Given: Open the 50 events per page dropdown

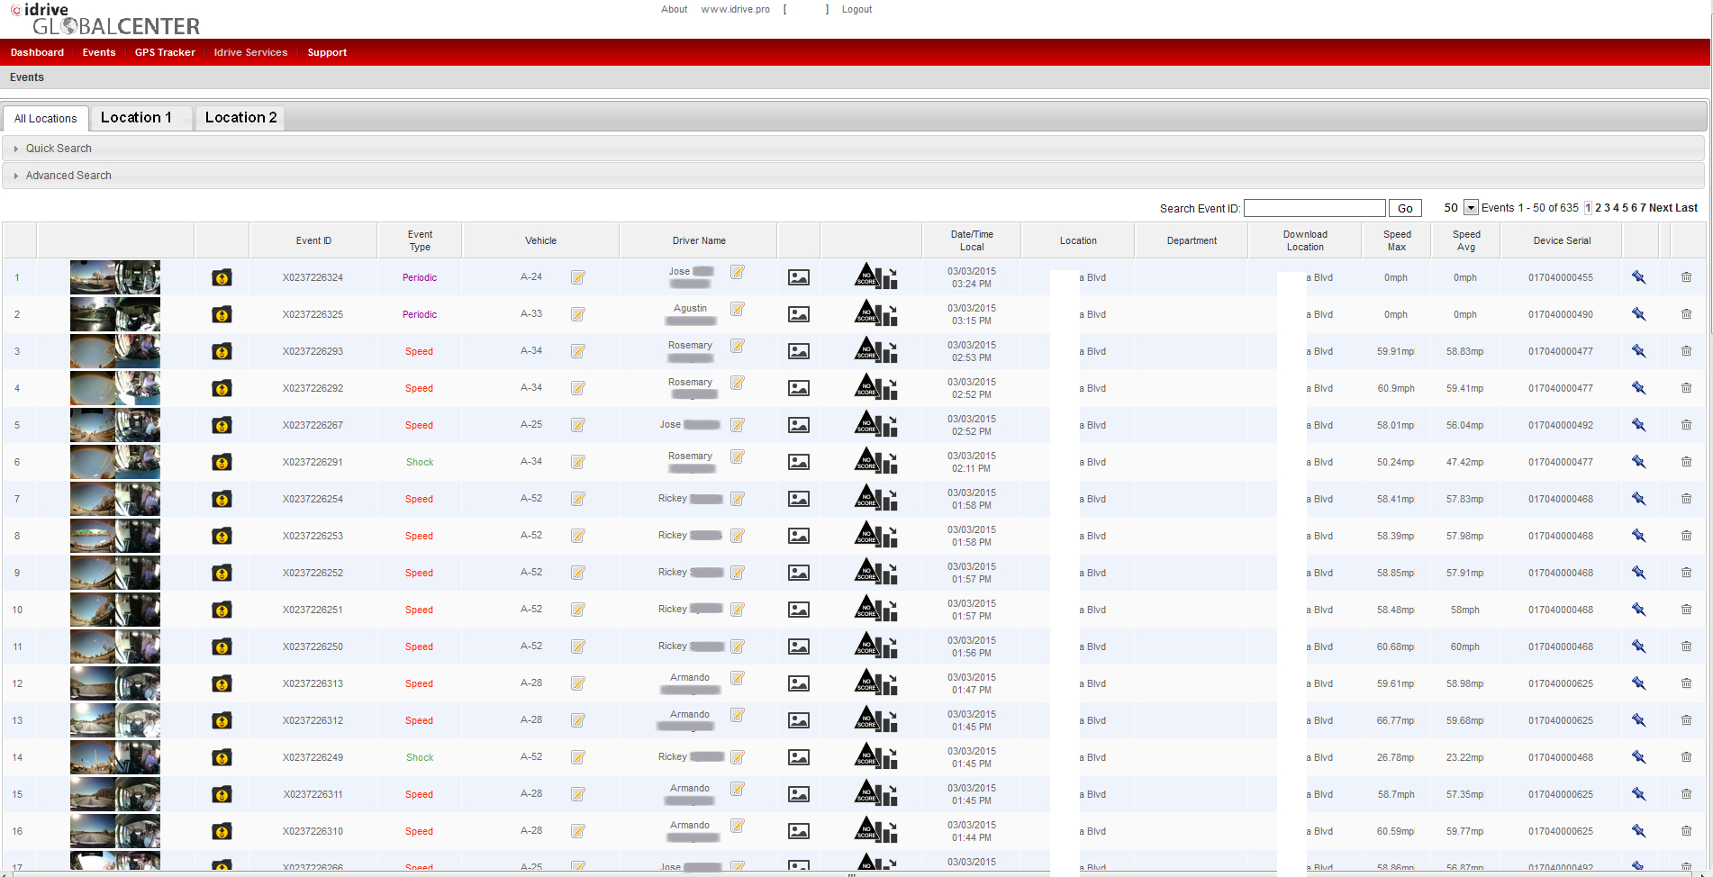Looking at the screenshot, I should 1471,208.
